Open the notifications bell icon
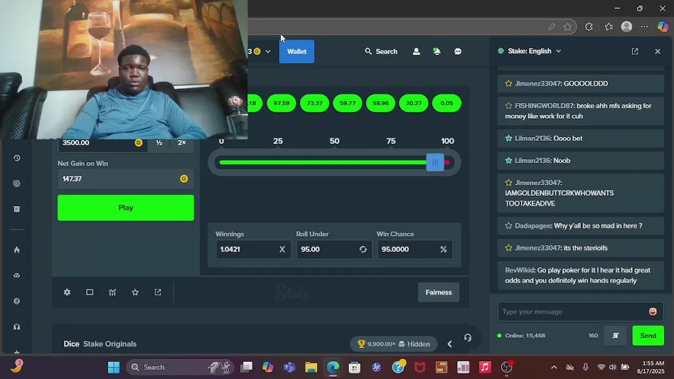The width and height of the screenshot is (674, 379). click(437, 51)
